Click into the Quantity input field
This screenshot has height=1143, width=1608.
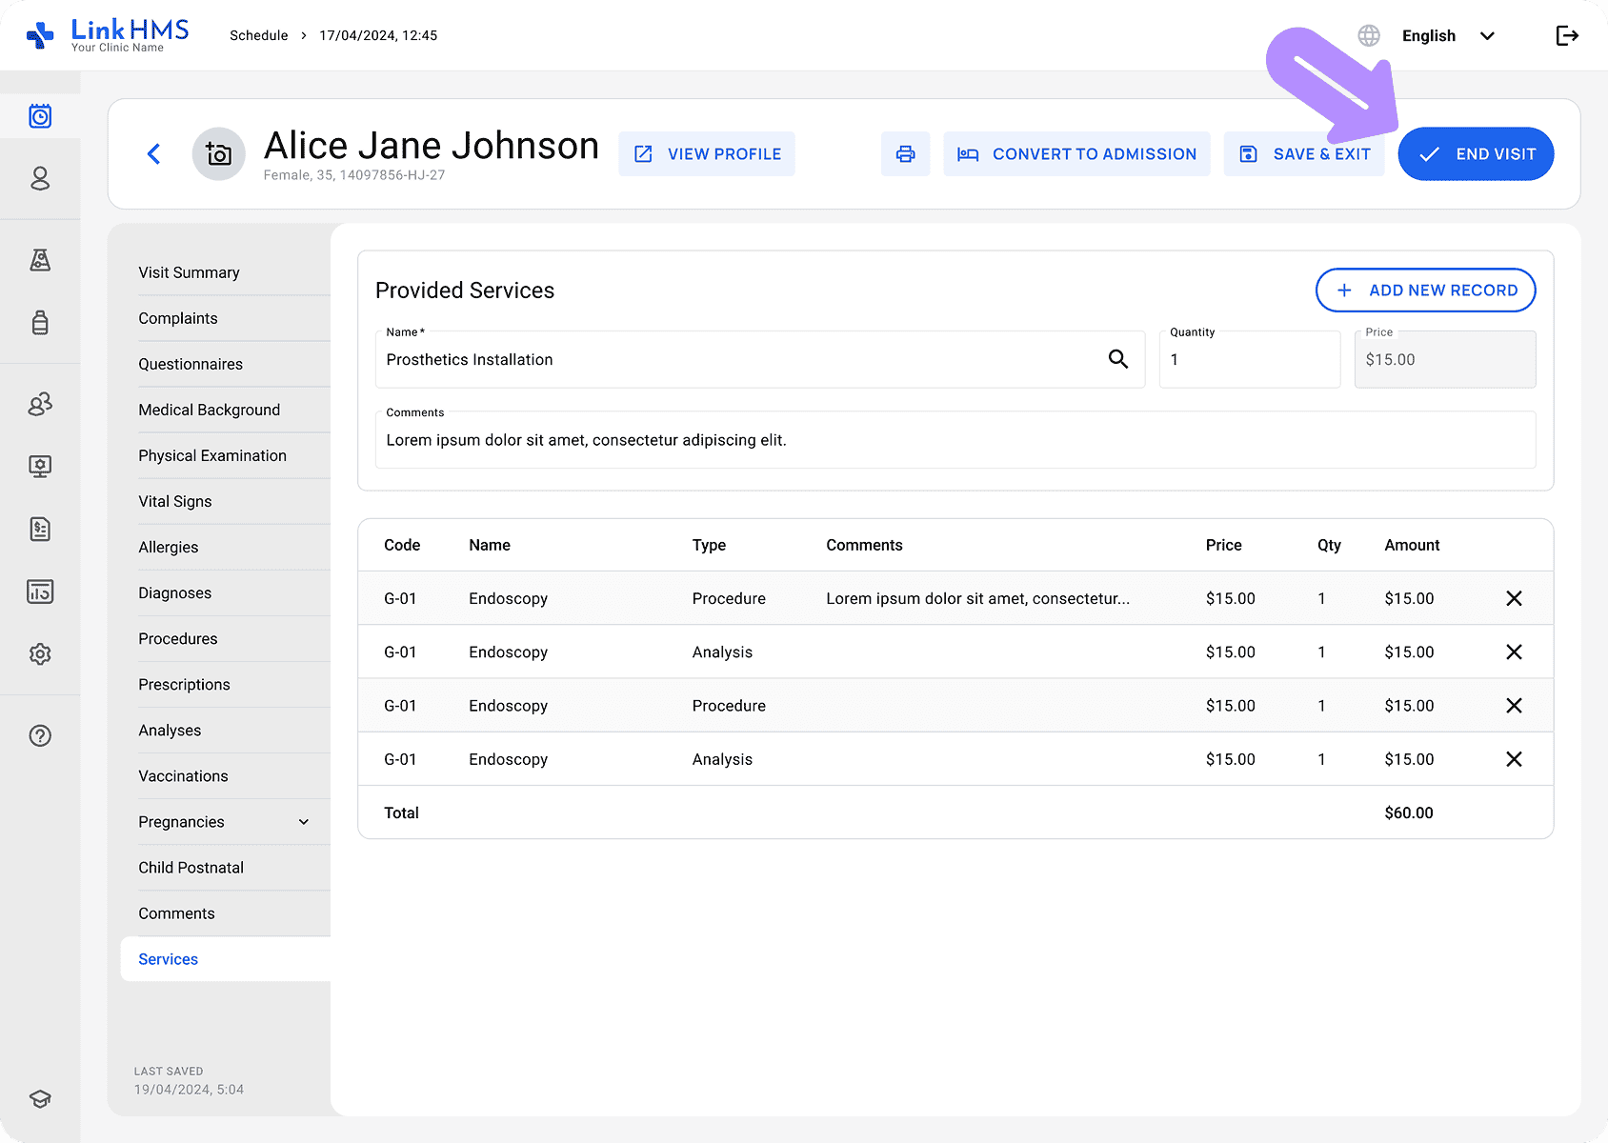click(1249, 360)
